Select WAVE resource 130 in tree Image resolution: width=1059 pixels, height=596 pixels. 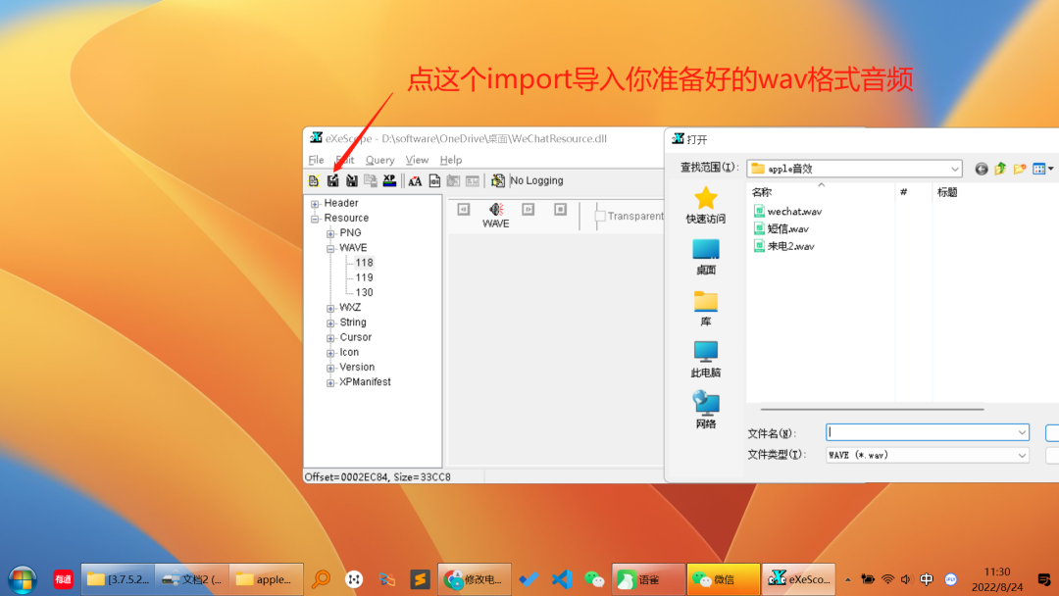click(364, 292)
